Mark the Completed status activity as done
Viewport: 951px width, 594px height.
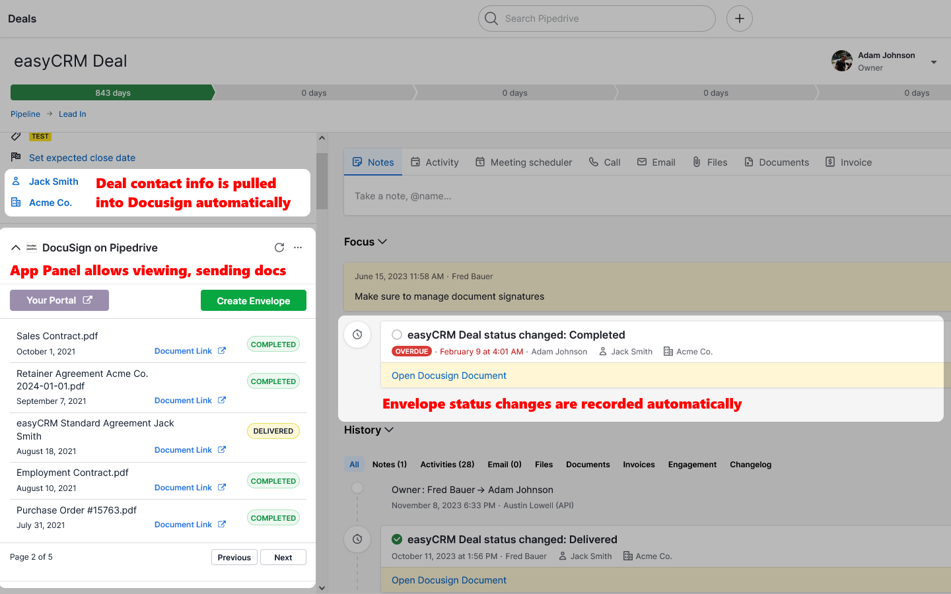(x=396, y=335)
